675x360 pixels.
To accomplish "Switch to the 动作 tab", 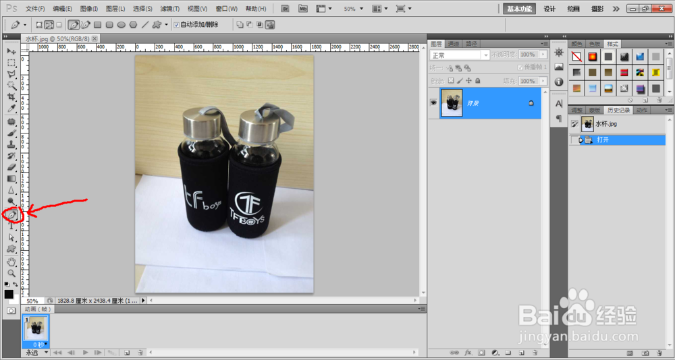I will coord(641,111).
